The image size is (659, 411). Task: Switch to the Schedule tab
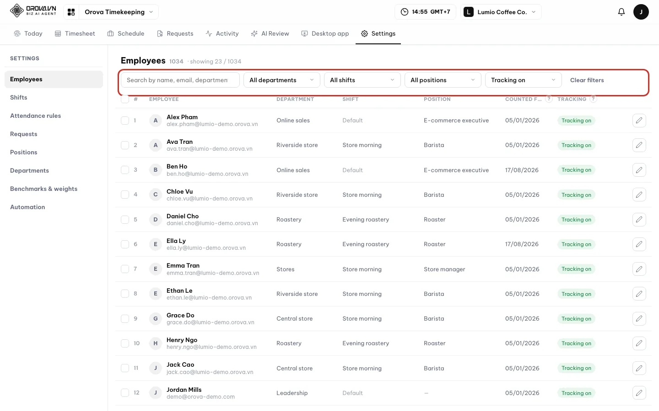click(126, 33)
